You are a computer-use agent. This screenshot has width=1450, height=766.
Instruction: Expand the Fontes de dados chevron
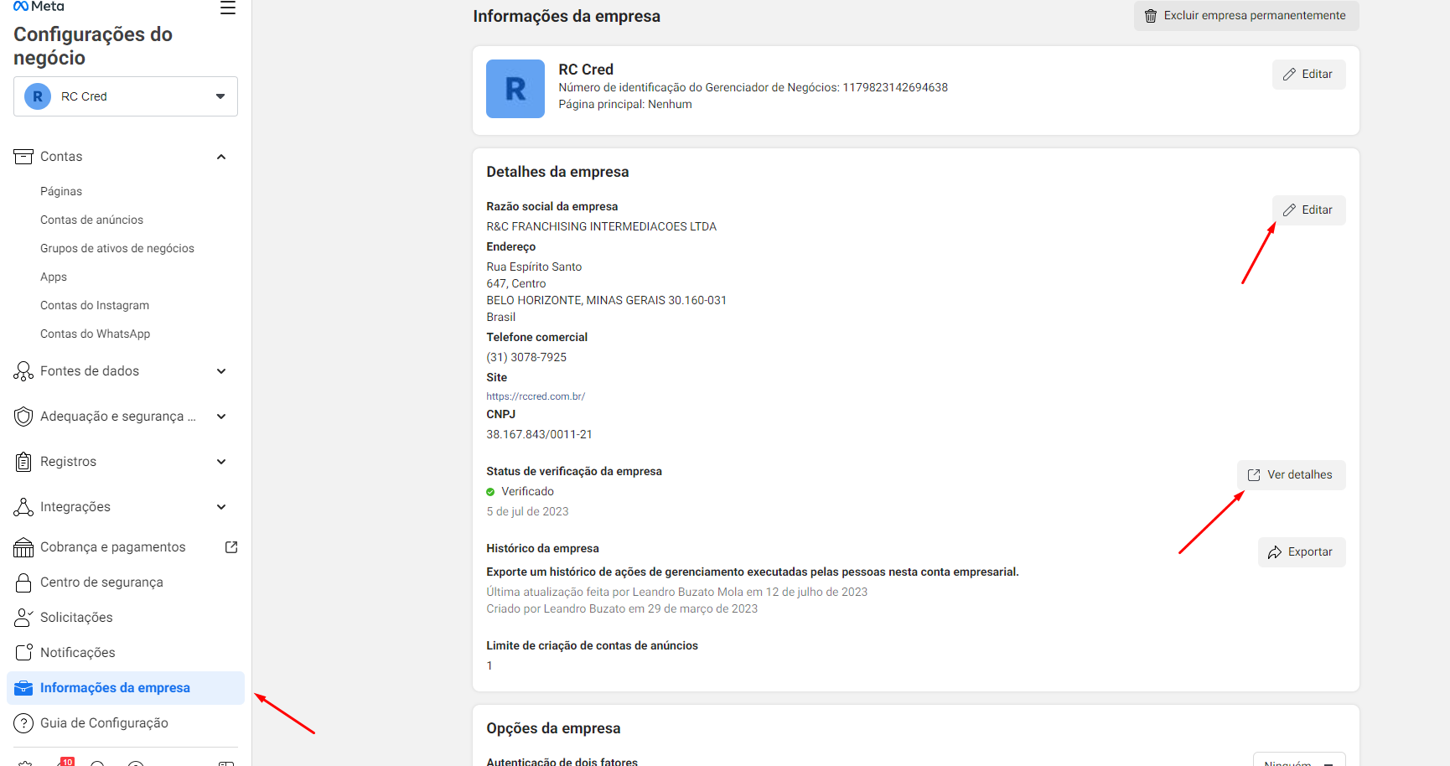[x=221, y=371]
